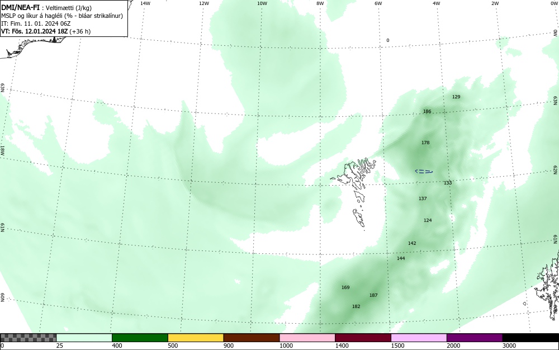This screenshot has height=350, width=559.
Task: Pick the maroon 1400–1500 legend swatch
Action: (363, 338)
